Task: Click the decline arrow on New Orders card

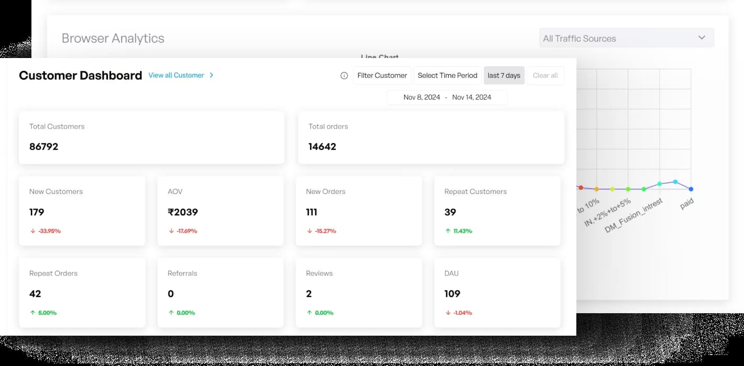Action: point(309,231)
